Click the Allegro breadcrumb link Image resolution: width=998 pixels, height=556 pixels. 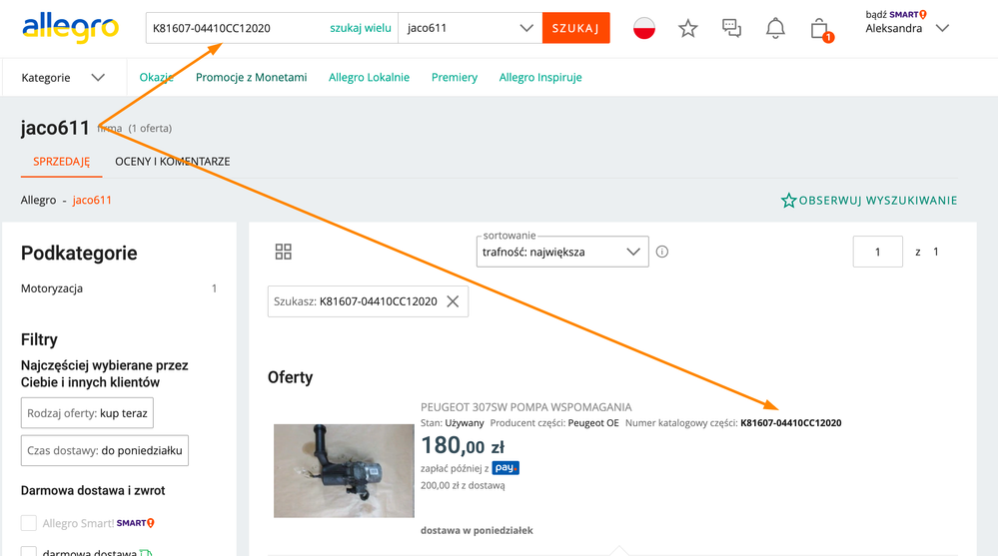tap(38, 200)
